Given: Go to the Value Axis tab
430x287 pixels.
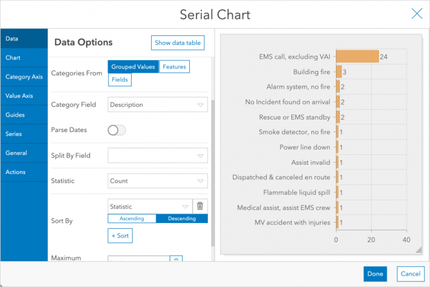Looking at the screenshot, I should tap(24, 96).
